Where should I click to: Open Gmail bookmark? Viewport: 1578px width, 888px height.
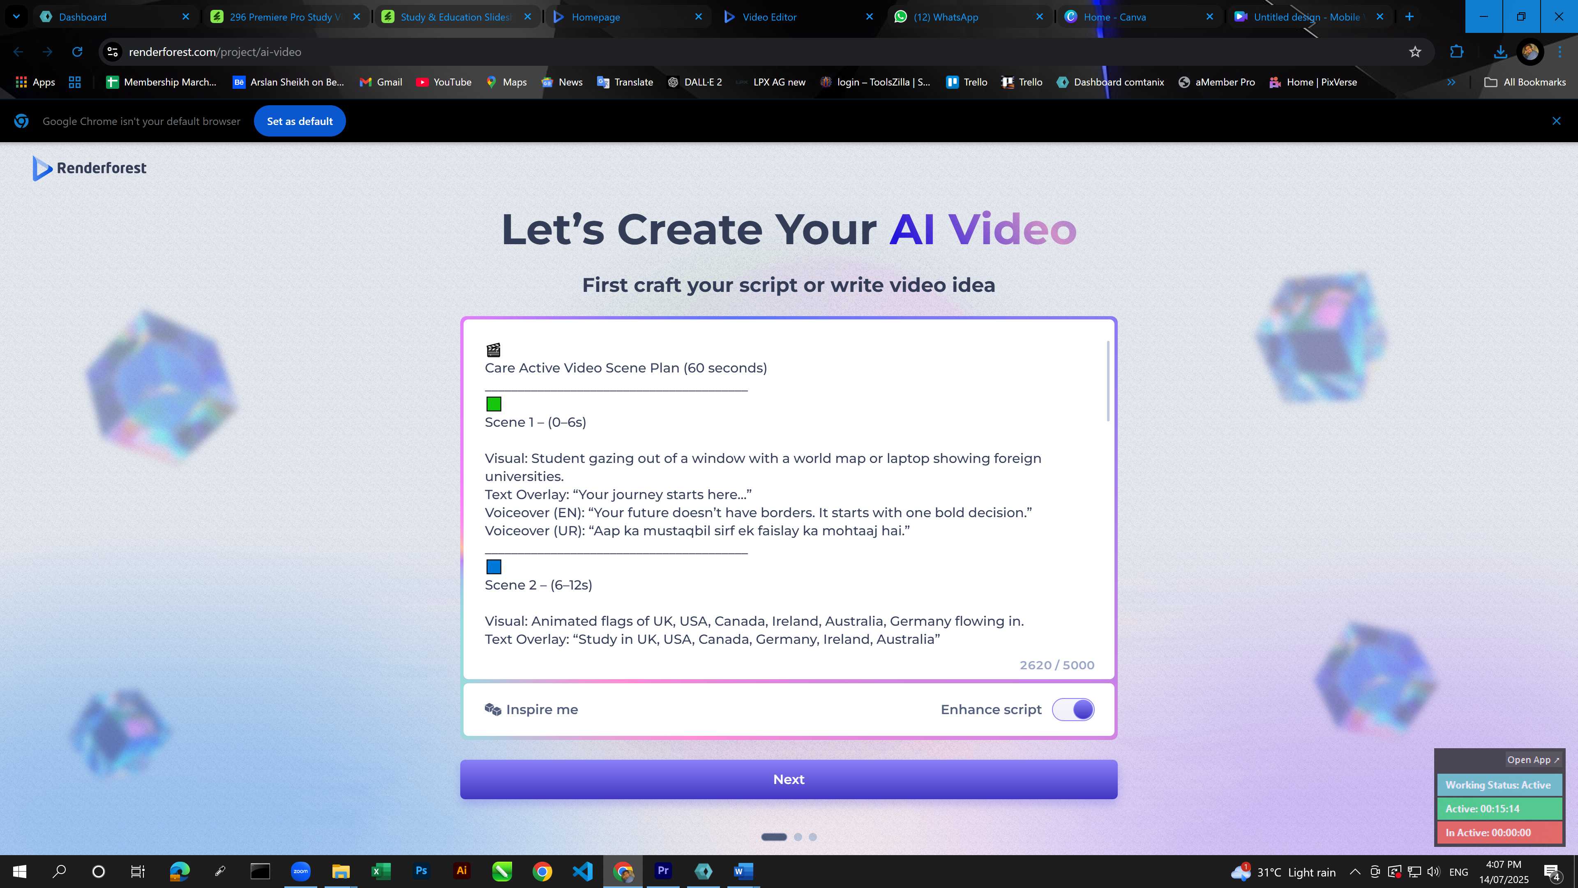(x=381, y=82)
